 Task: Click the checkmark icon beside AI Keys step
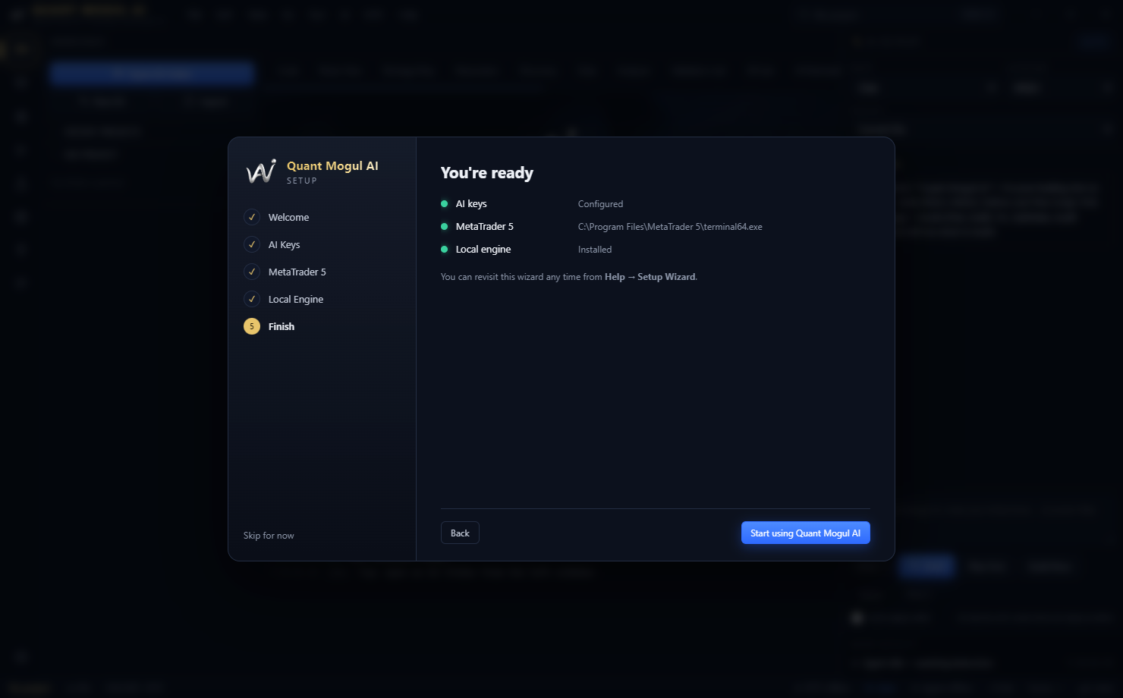pos(252,244)
